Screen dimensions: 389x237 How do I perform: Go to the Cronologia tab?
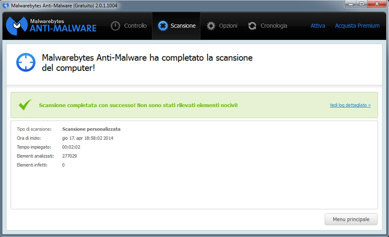[x=267, y=26]
